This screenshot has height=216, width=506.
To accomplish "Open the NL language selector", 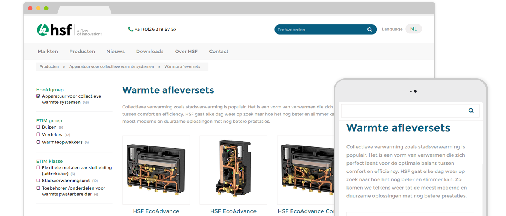I will 413,29.
